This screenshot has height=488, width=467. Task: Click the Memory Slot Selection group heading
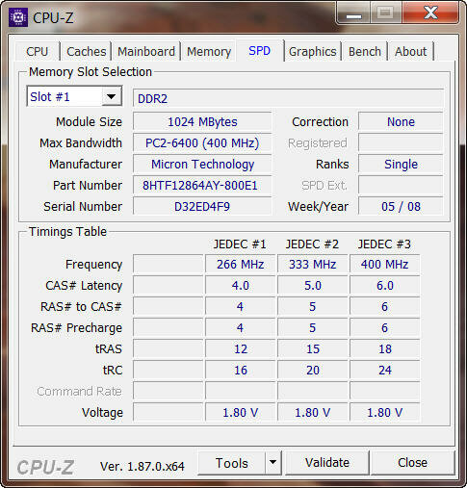tap(91, 72)
